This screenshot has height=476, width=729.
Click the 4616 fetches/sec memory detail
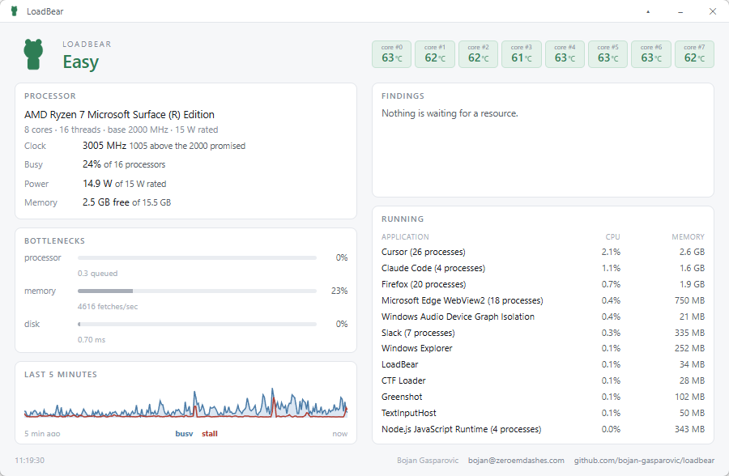(x=108, y=307)
